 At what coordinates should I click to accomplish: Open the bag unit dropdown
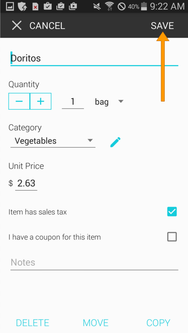click(109, 102)
